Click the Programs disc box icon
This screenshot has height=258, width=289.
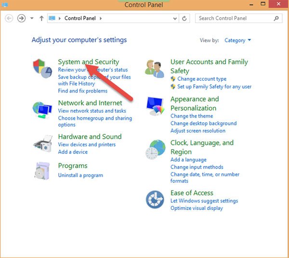click(x=42, y=171)
